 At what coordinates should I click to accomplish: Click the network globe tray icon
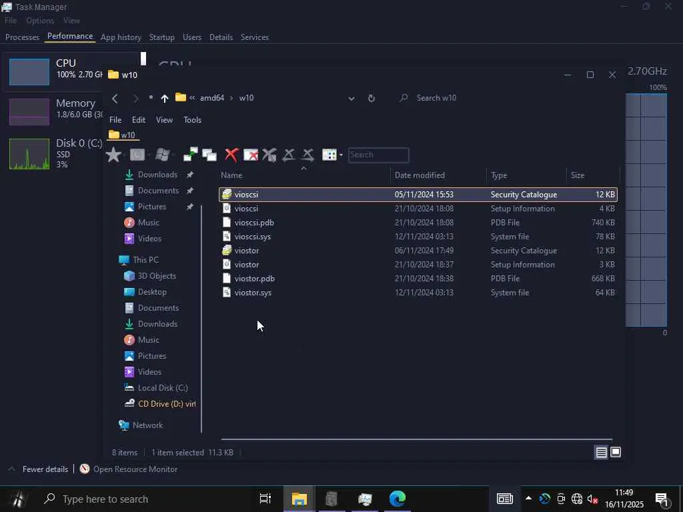(x=577, y=499)
